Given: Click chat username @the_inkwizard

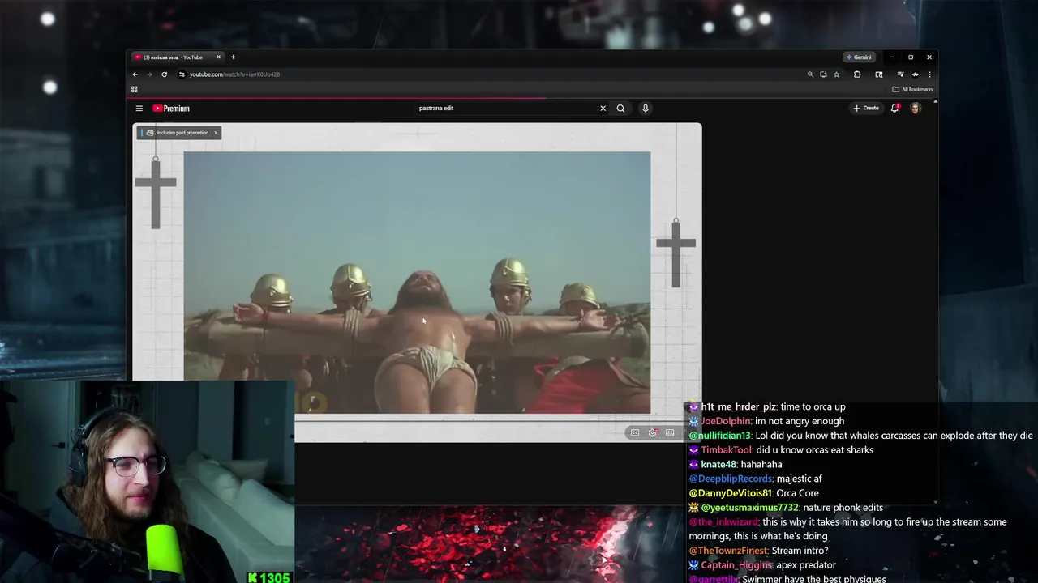Looking at the screenshot, I should tap(723, 522).
